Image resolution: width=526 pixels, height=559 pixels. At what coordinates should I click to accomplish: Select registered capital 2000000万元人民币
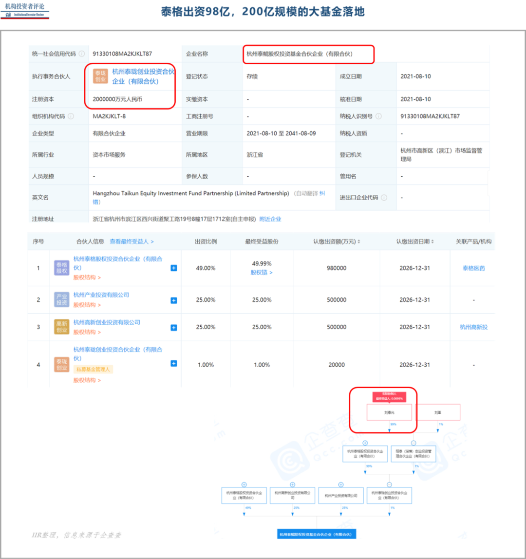pos(117,99)
